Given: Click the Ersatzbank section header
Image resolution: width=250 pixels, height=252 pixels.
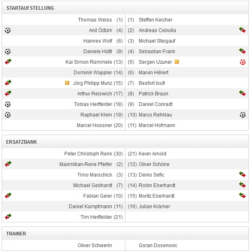Looking at the screenshot, I should [x=21, y=142].
